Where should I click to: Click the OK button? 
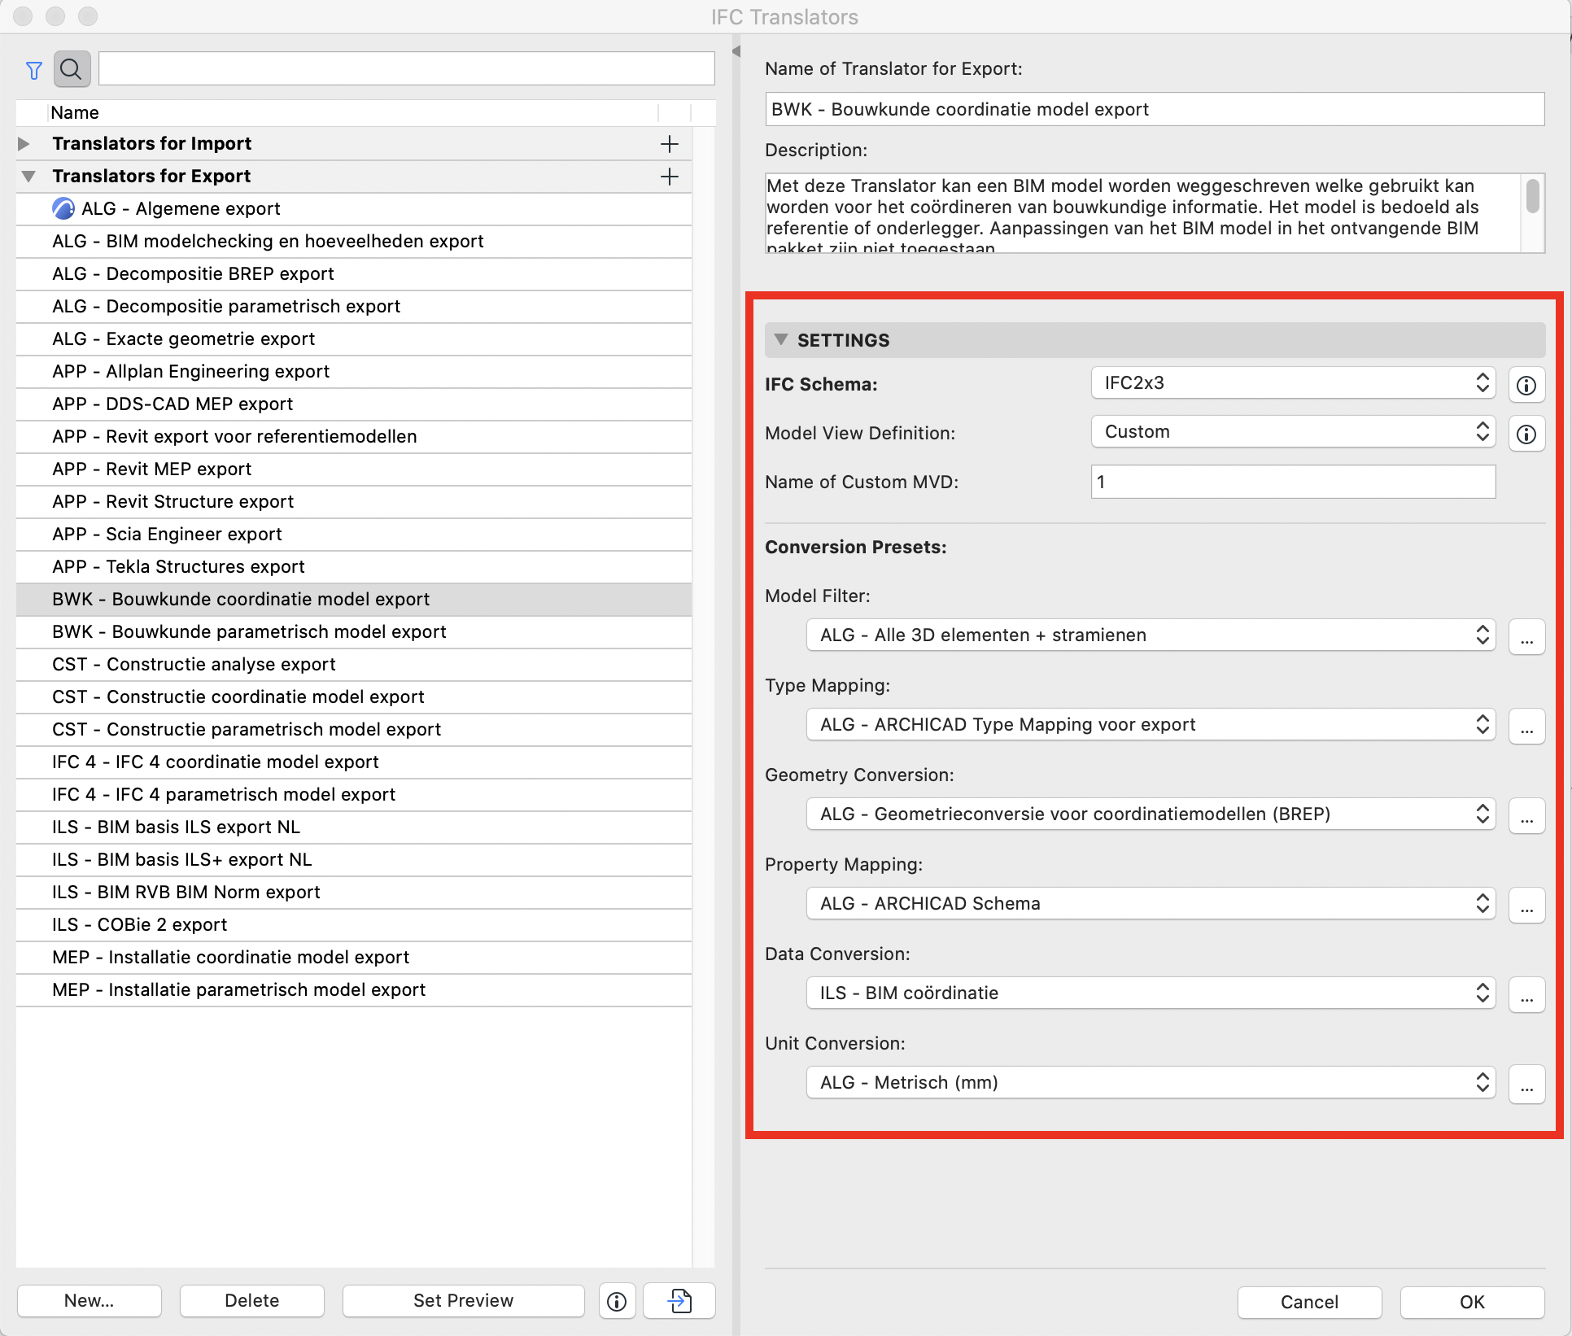[x=1473, y=1303]
